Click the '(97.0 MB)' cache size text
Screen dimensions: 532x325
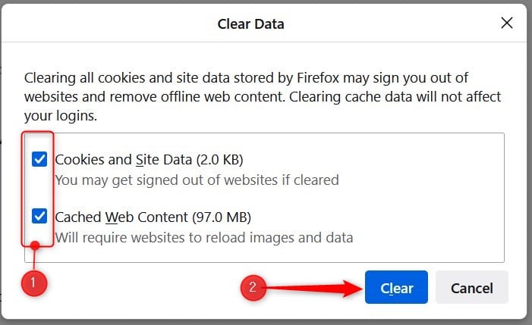tap(222, 217)
